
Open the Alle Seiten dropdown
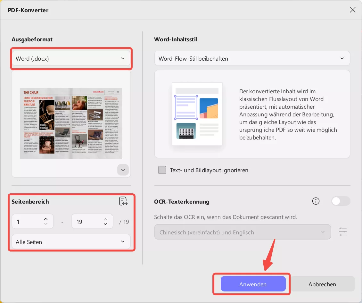coord(71,242)
